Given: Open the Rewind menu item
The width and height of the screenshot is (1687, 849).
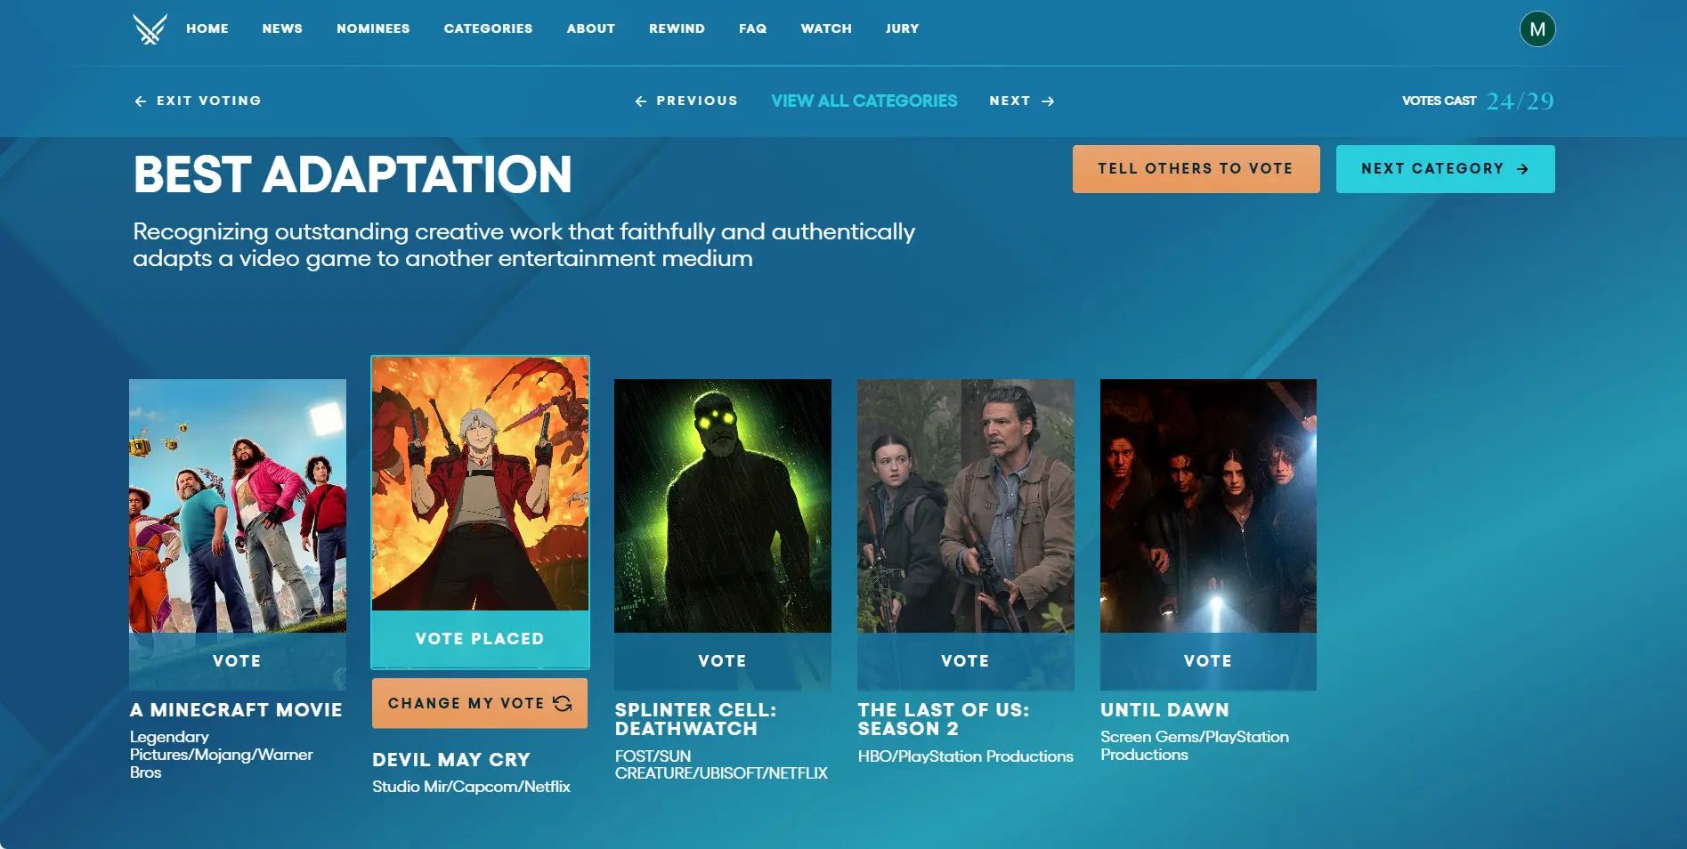Looking at the screenshot, I should pos(677,28).
